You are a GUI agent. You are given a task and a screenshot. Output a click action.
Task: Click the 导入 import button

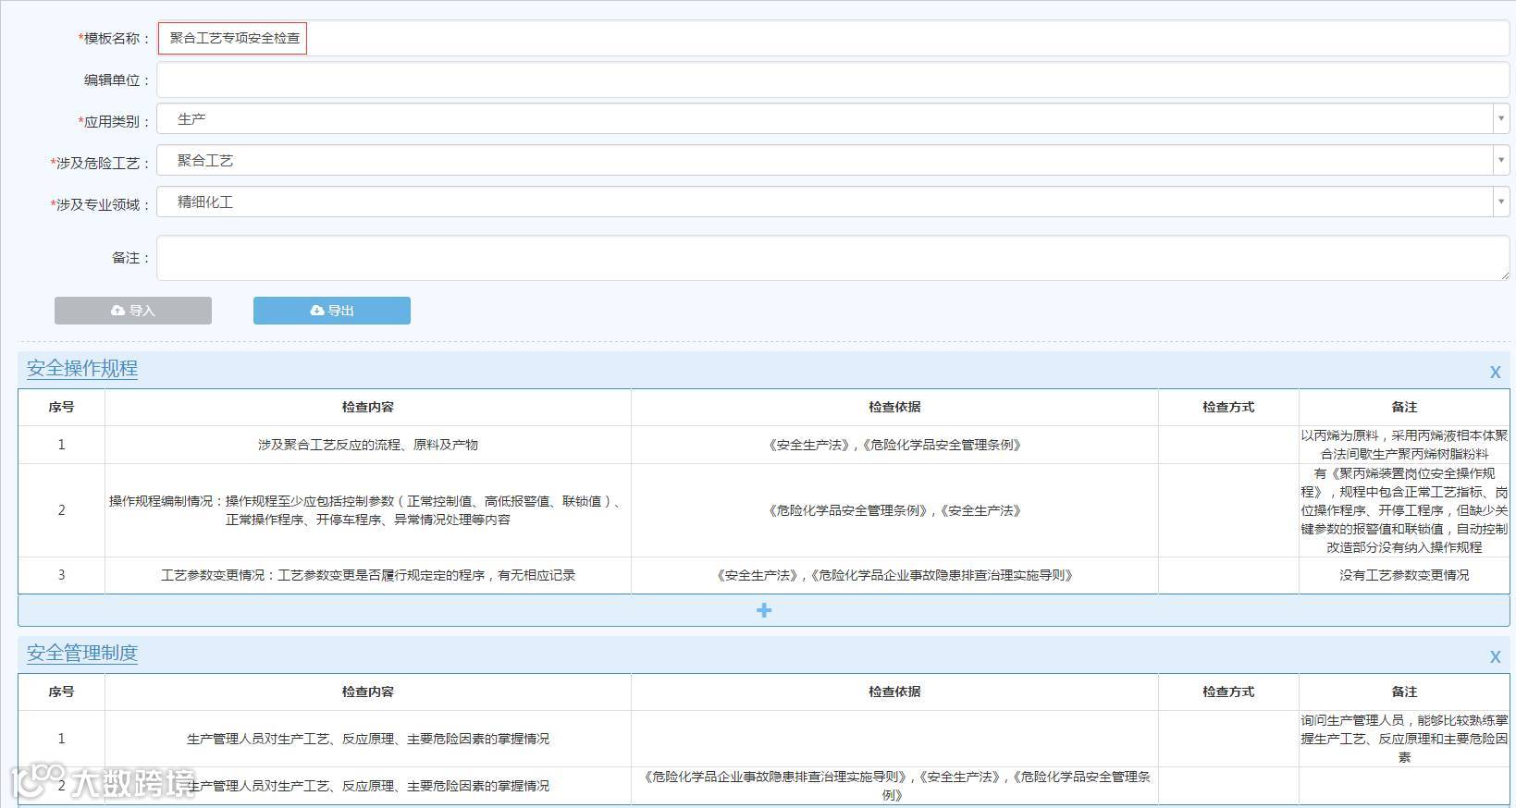tap(133, 311)
